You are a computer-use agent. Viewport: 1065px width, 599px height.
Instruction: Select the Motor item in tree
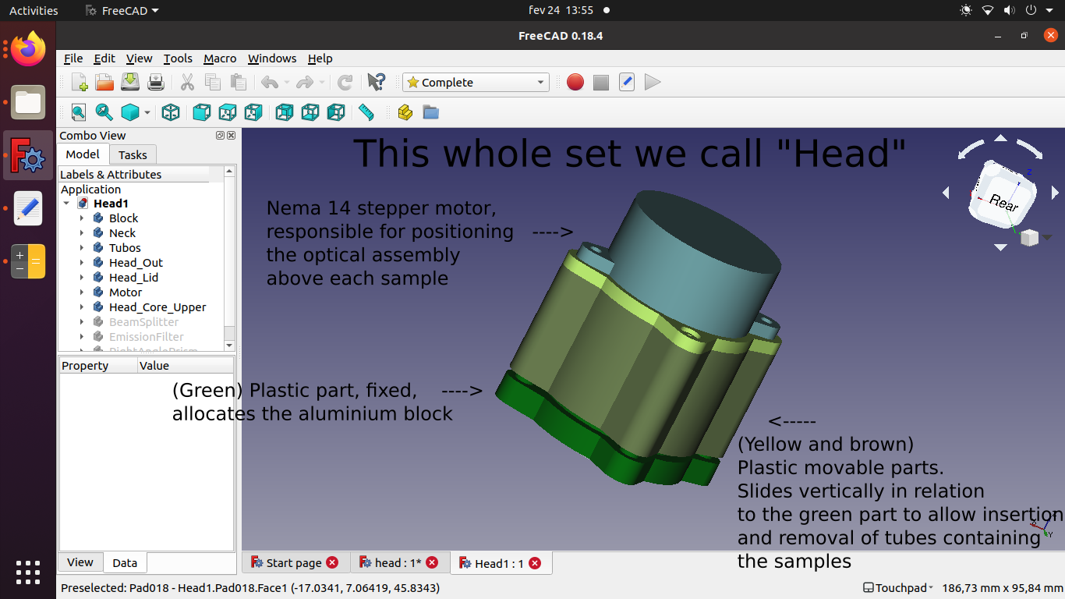pyautogui.click(x=126, y=292)
